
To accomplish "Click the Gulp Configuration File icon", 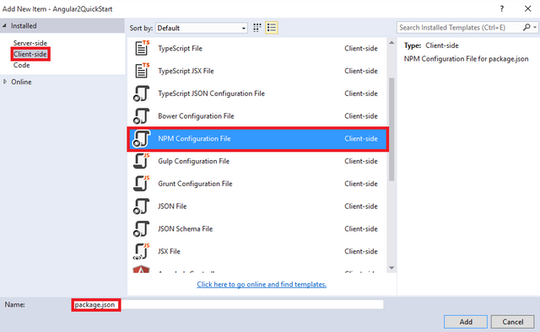I will (x=142, y=161).
